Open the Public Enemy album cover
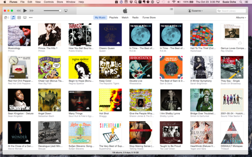 (x=80, y=35)
